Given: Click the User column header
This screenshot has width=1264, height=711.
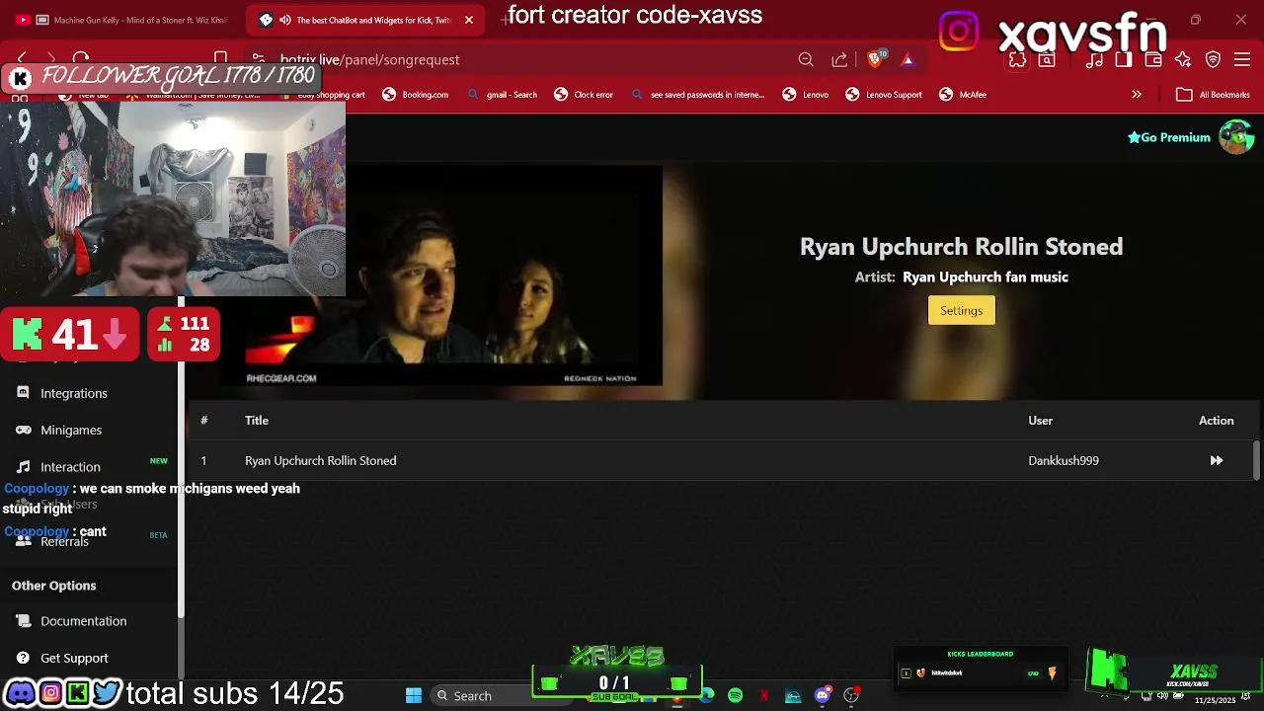Looking at the screenshot, I should pos(1040,421).
